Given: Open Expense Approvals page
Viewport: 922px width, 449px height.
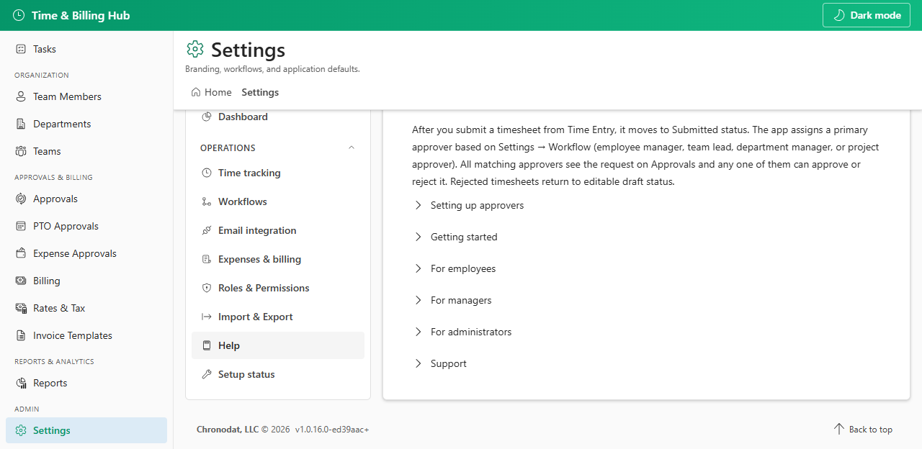Looking at the screenshot, I should tap(86, 253).
